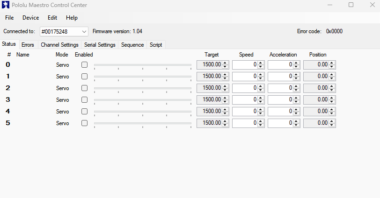Click channel 2 Speed input field

click(245, 88)
